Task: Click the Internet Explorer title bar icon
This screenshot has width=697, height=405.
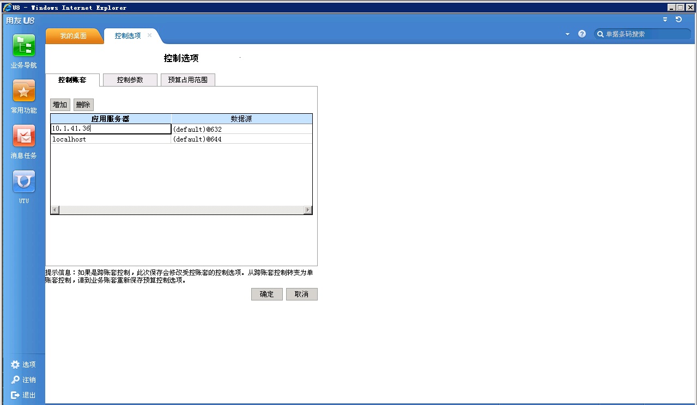Action: pos(7,8)
